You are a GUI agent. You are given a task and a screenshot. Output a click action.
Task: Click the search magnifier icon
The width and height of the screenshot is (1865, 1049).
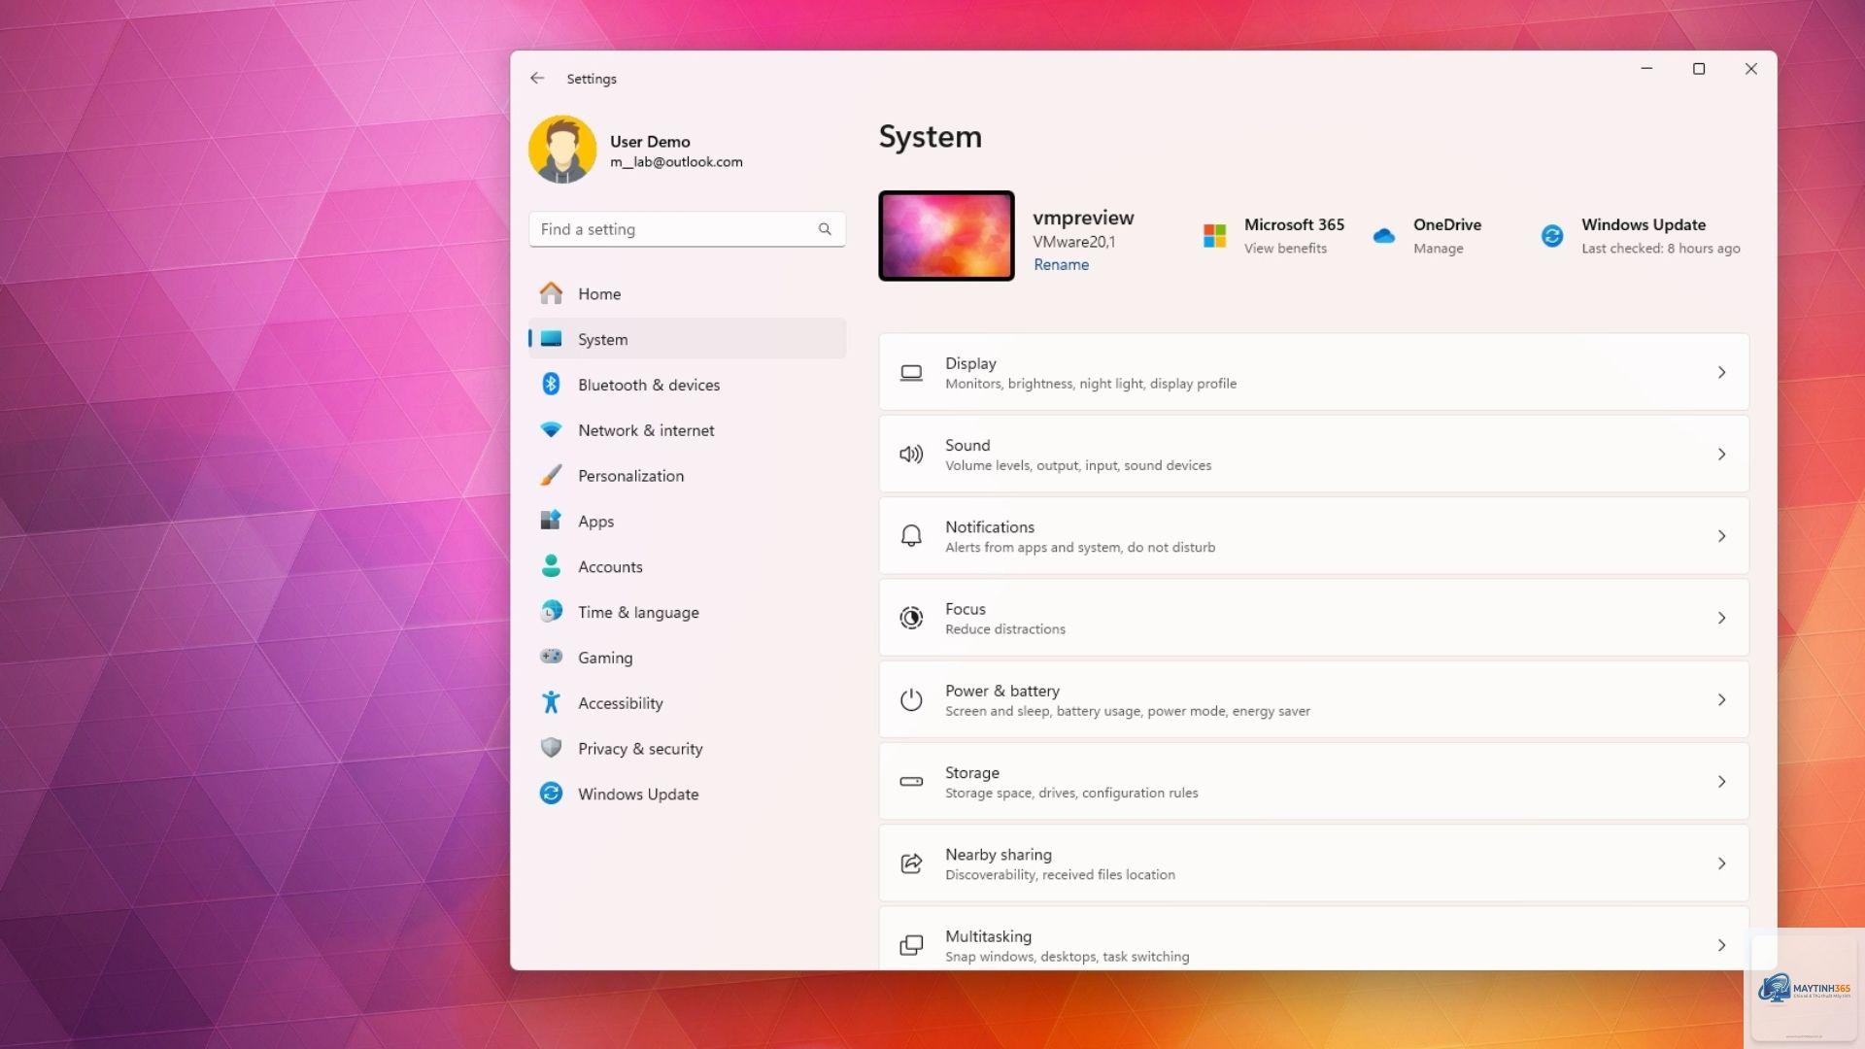click(x=825, y=229)
